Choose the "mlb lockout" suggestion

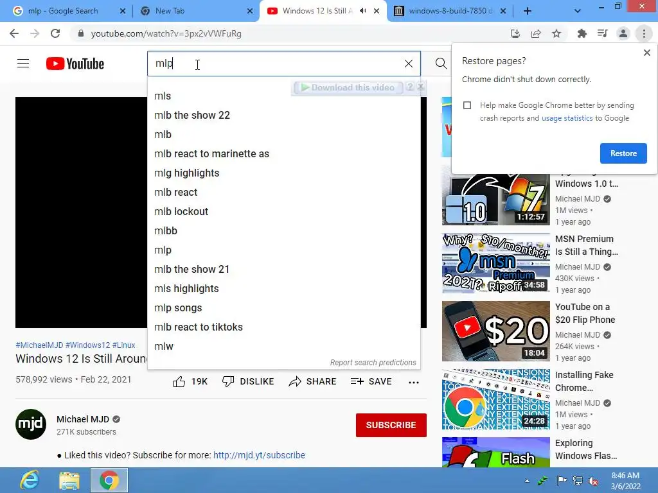coord(283,211)
